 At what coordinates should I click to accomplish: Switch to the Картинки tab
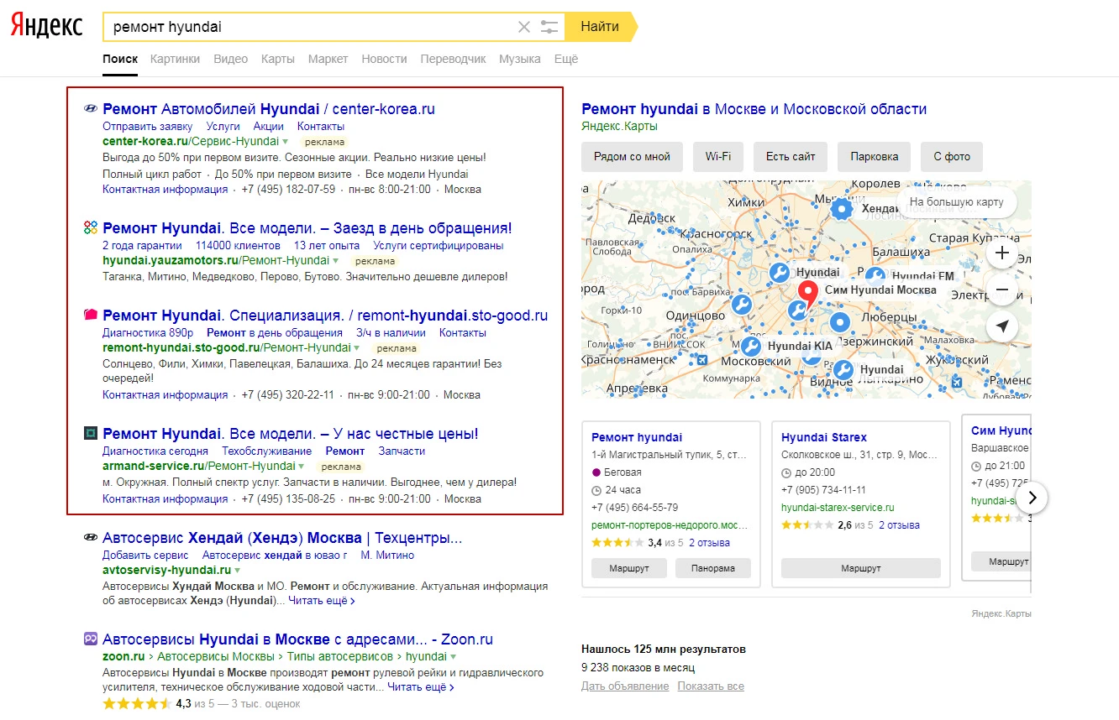[175, 59]
